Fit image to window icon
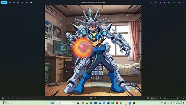 91,98
